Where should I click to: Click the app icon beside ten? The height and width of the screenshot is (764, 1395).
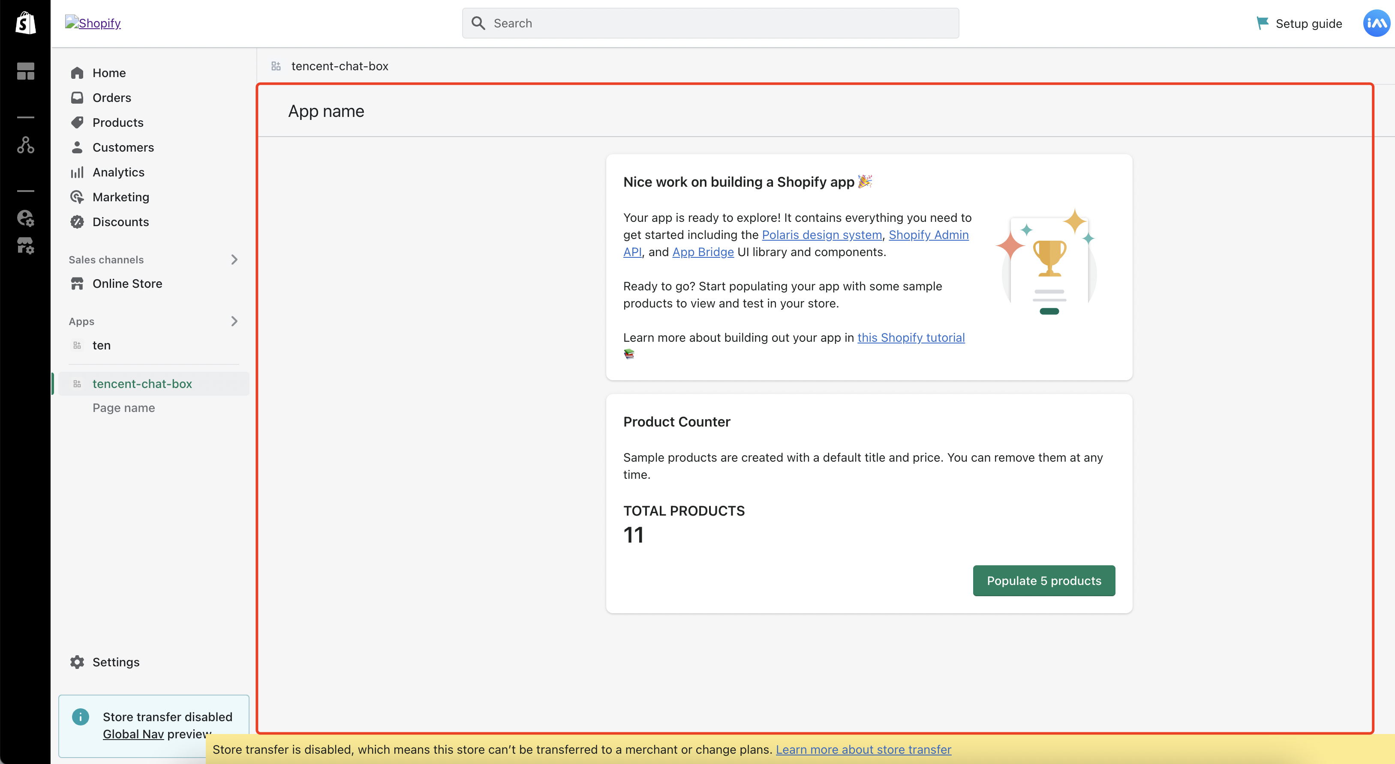(x=77, y=345)
